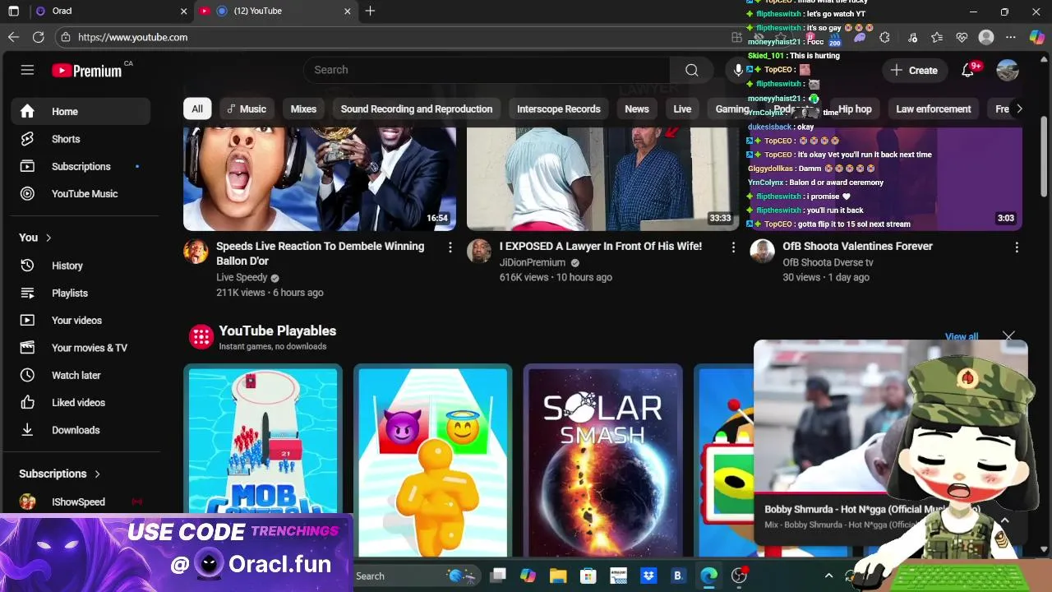Open Edge Settings and more ellipsis menu
This screenshot has height=592, width=1052.
coord(1011,37)
